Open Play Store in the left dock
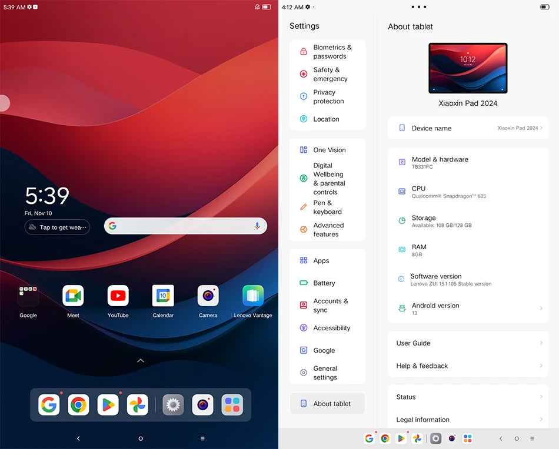559x449 pixels. (108, 405)
